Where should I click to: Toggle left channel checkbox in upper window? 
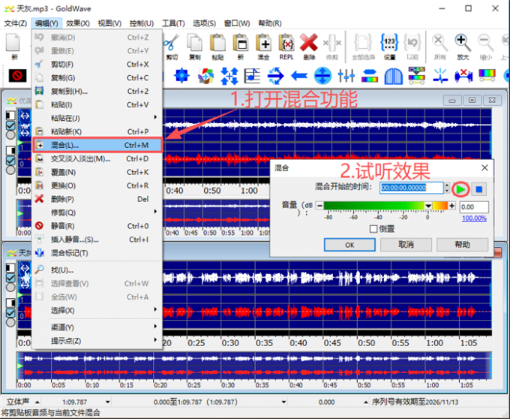click(10, 125)
